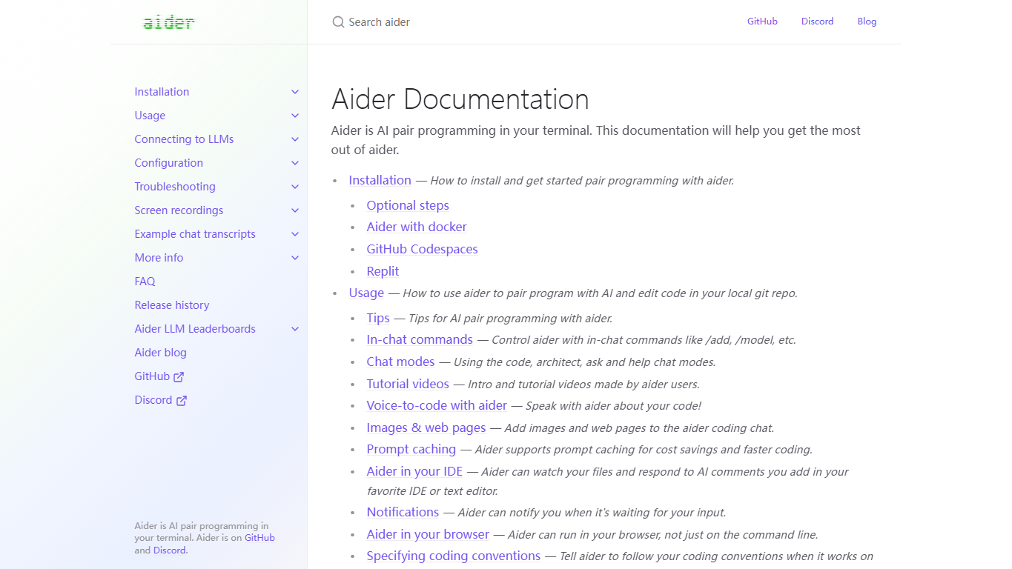Expand the Usage sidebar section chevron
Image resolution: width=1012 pixels, height=569 pixels.
click(x=295, y=116)
